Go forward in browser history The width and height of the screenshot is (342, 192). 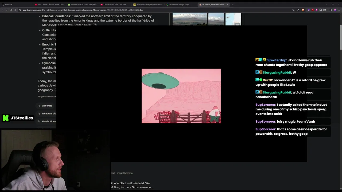click(x=7, y=10)
